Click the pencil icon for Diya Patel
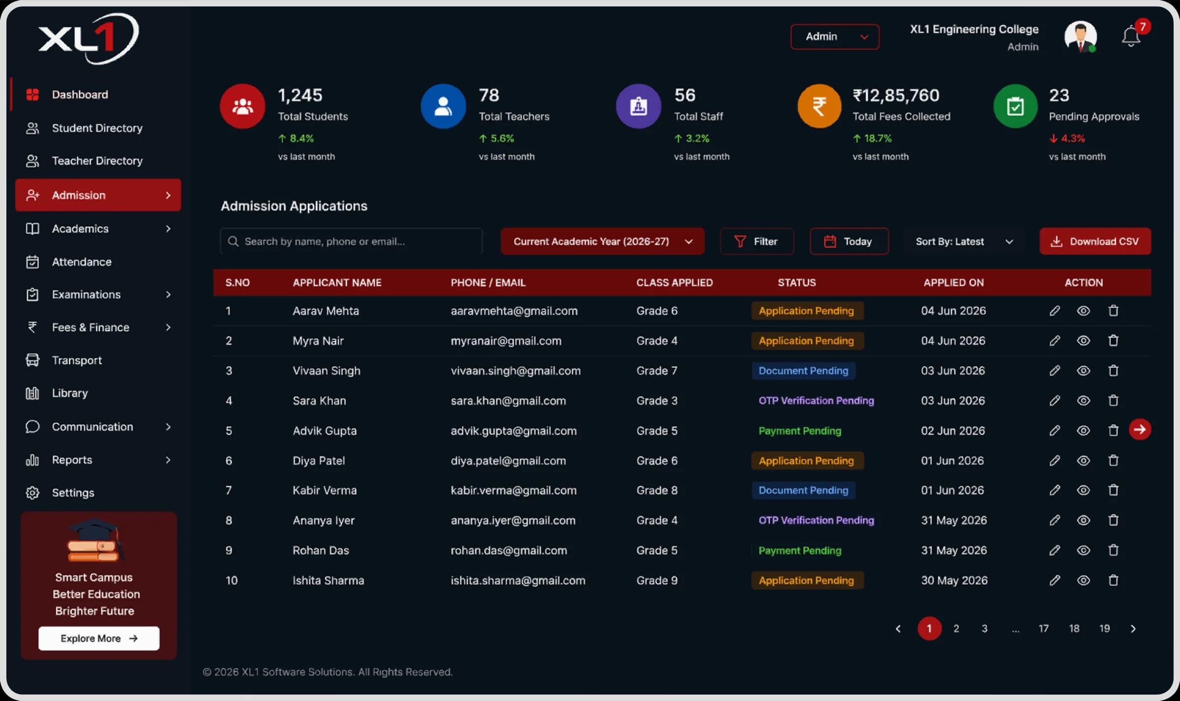 1055,461
